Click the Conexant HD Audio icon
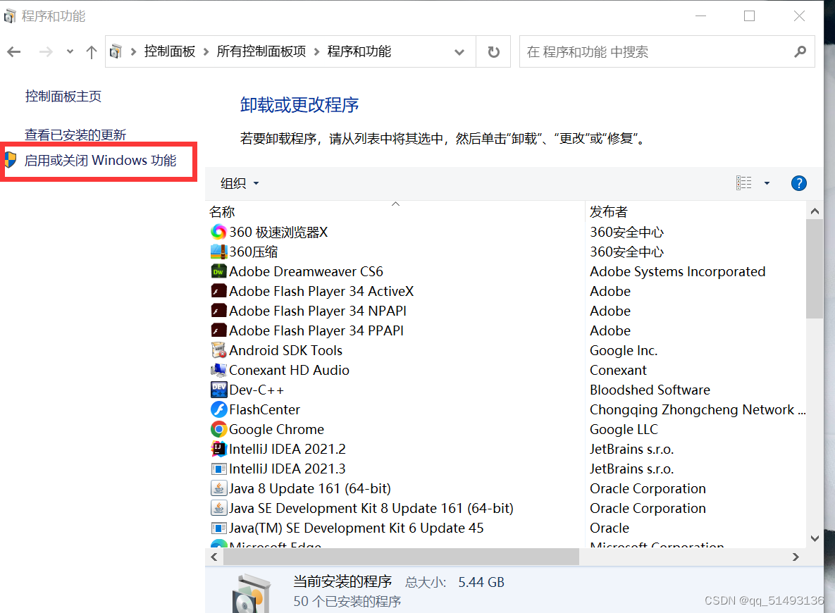Image resolution: width=835 pixels, height=613 pixels. (x=218, y=370)
